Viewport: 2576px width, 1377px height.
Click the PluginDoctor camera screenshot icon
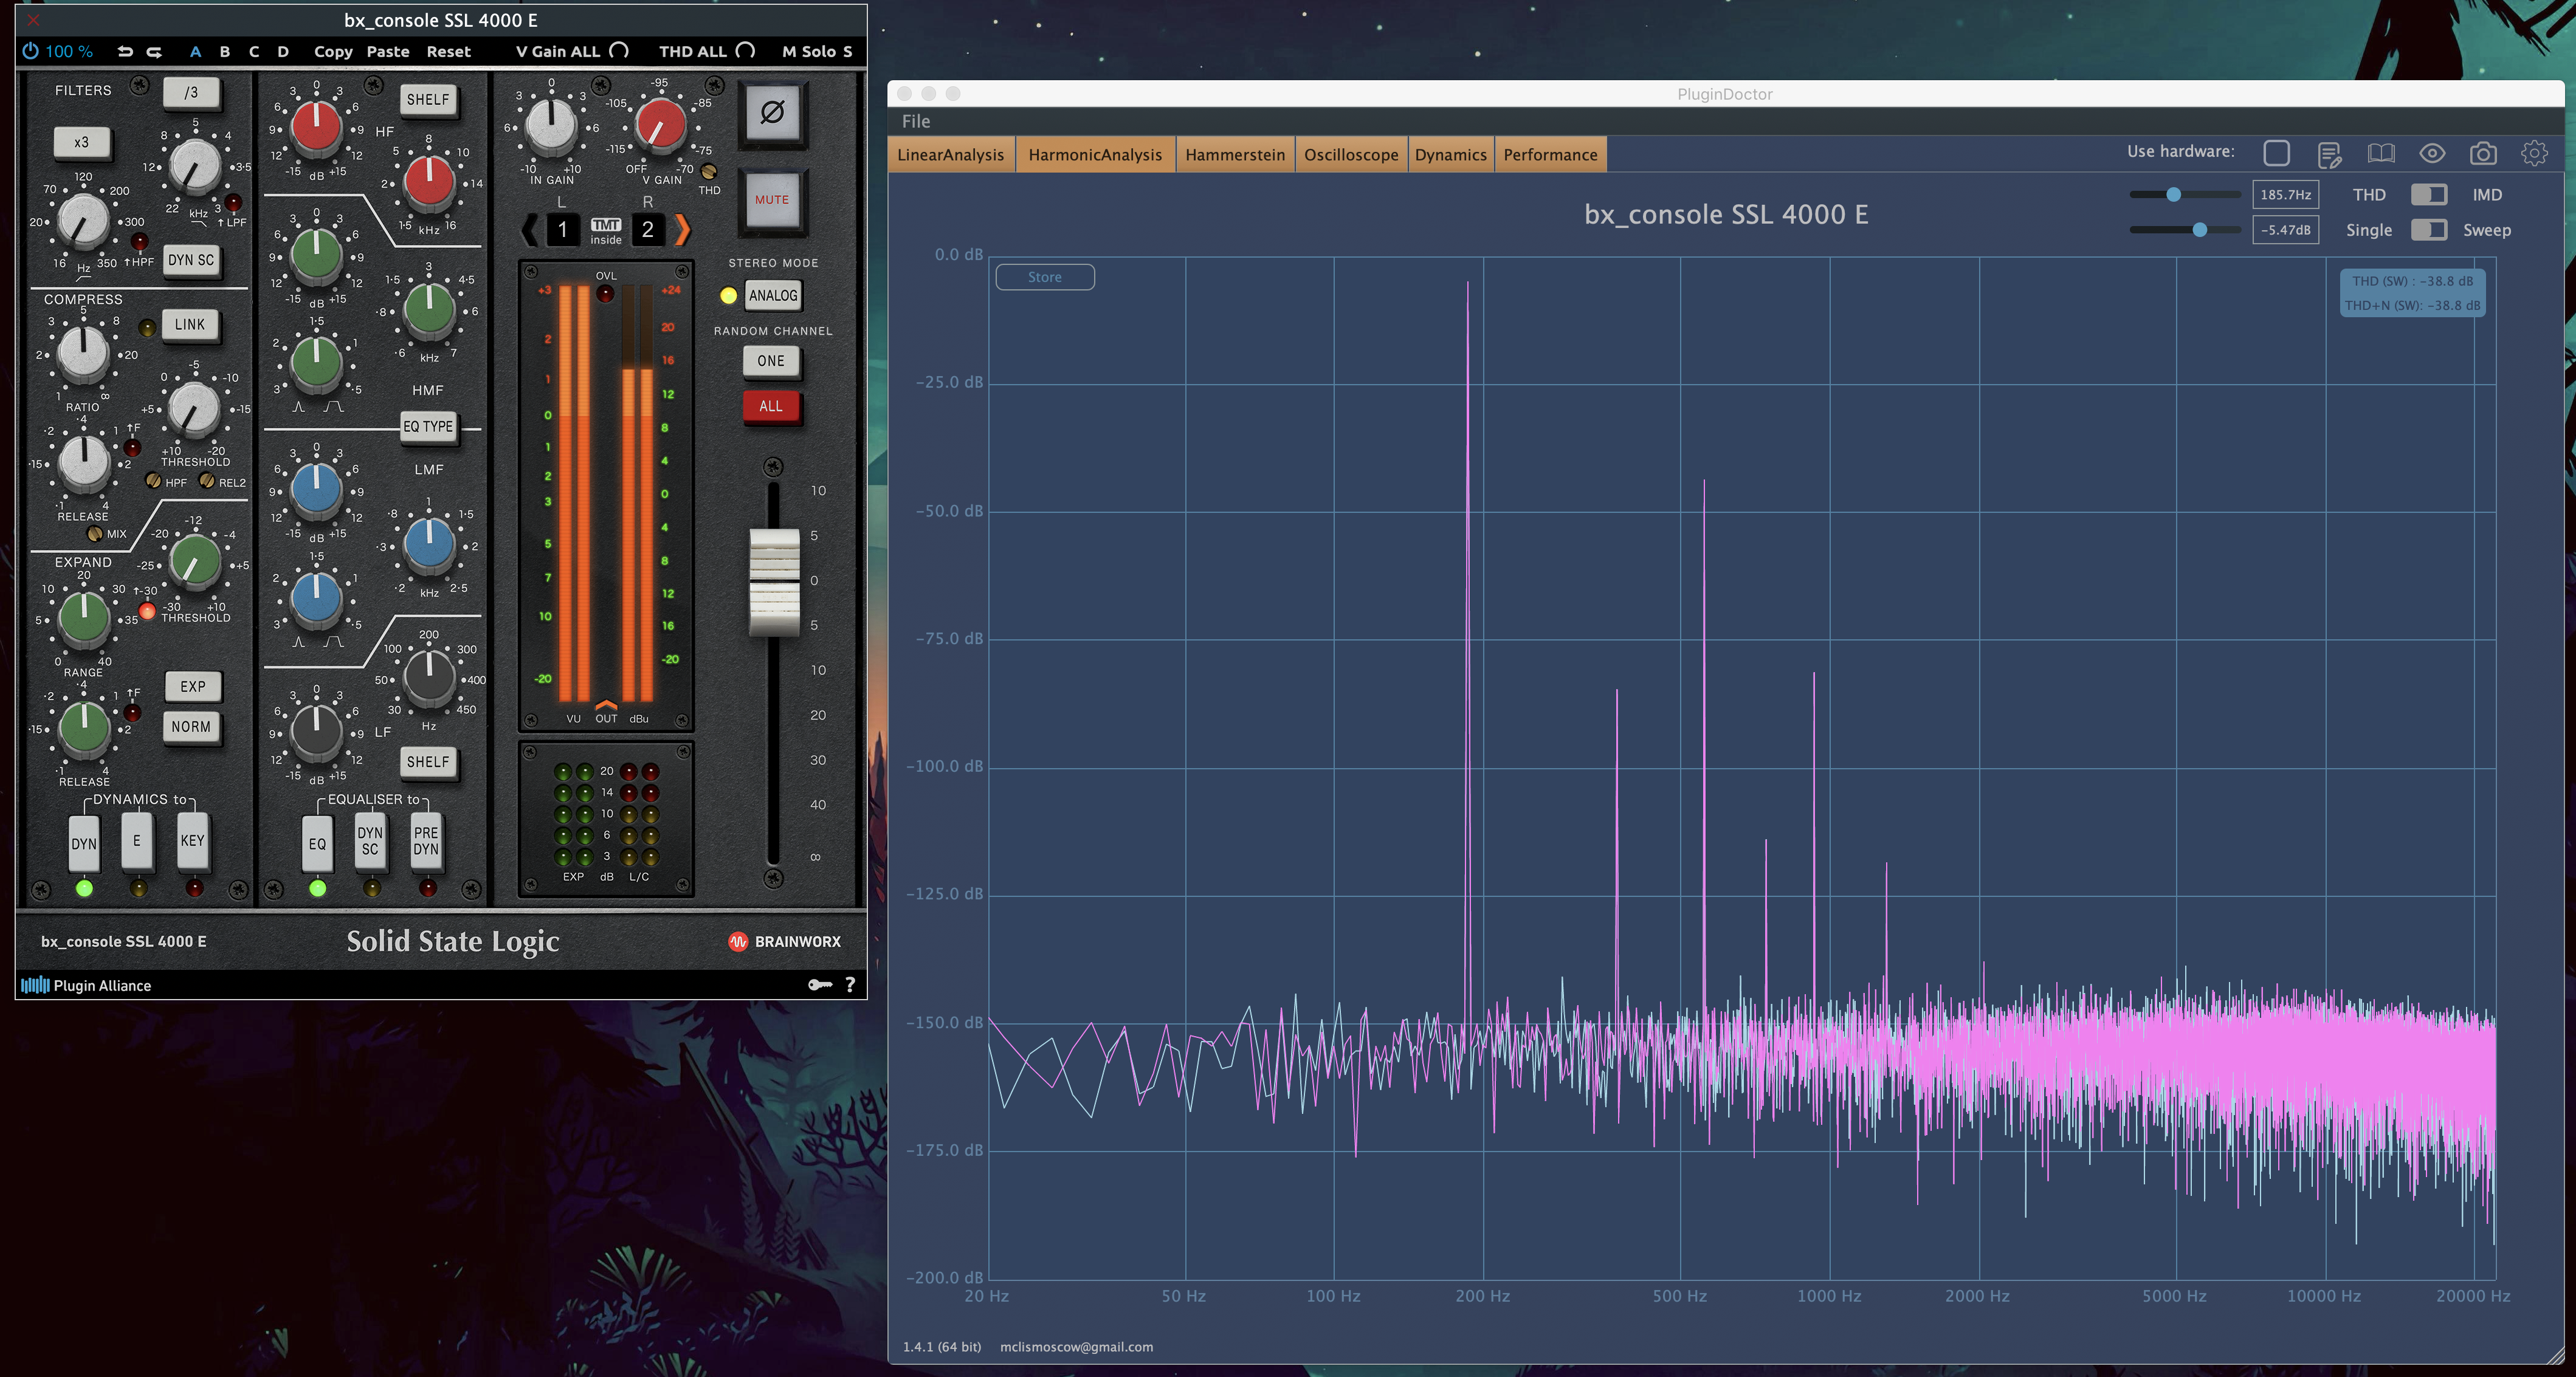pyautogui.click(x=2483, y=153)
